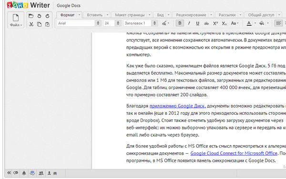
Task: Switch to the Макет страницы tab
Action: 130,15
